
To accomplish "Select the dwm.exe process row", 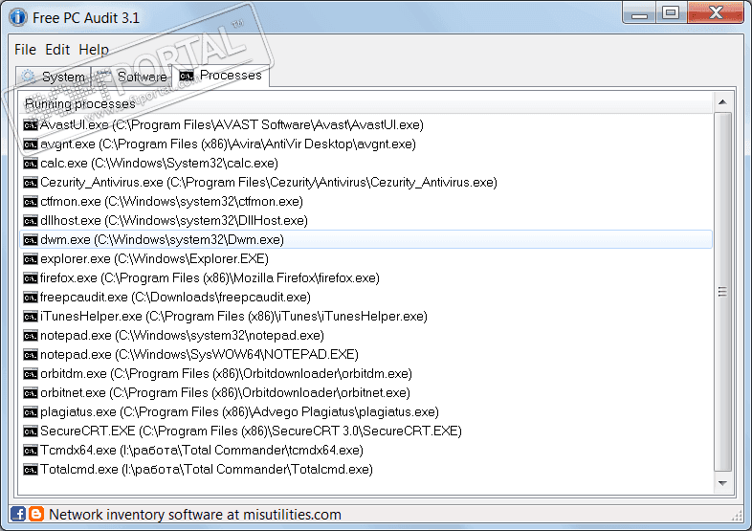I will click(365, 240).
